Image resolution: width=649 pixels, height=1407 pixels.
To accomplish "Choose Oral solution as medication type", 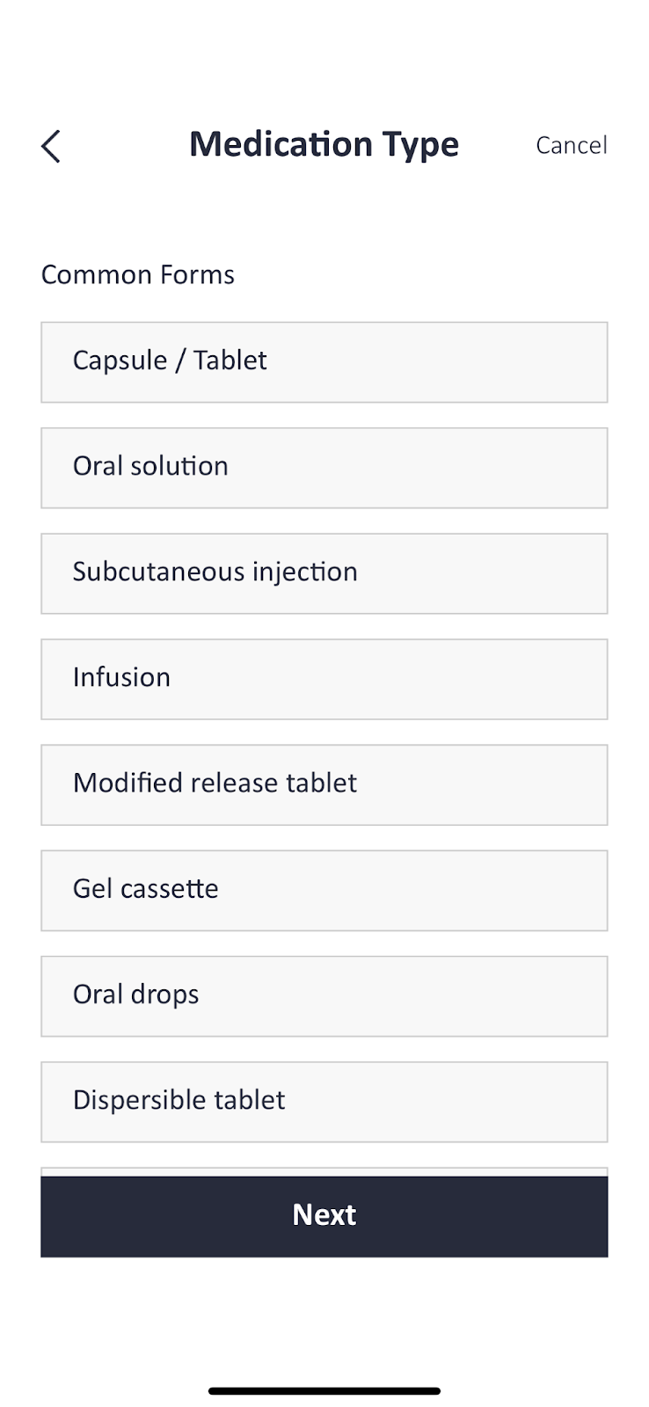I will (324, 468).
